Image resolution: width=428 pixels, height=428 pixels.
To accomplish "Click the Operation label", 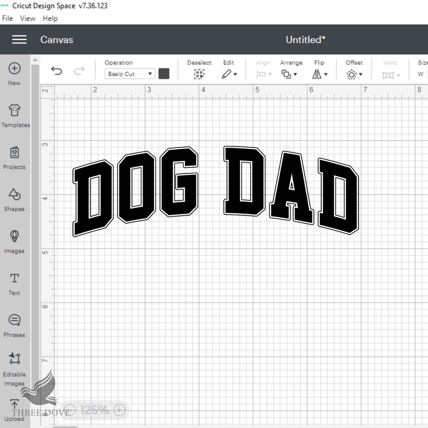I will point(119,63).
